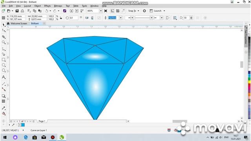Image resolution: width=251 pixels, height=141 pixels.
Task: Open the Effects menu
Action: [x=47, y=6]
